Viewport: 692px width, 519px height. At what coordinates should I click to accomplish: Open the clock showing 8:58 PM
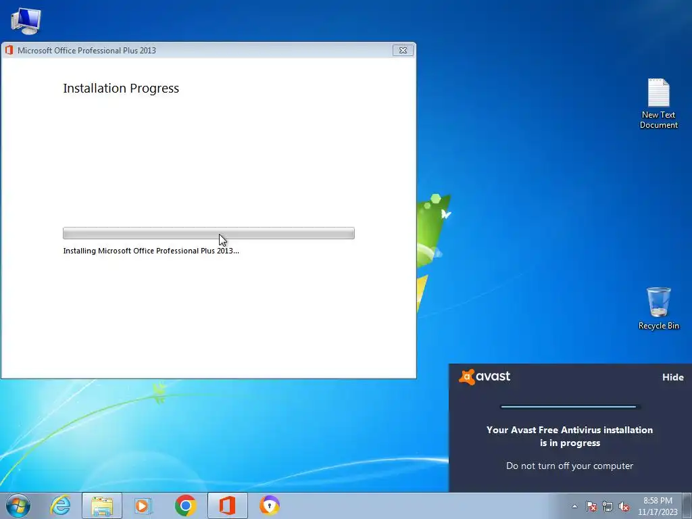point(658,506)
